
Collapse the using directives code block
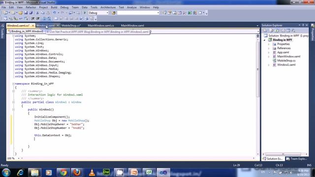(x=13, y=36)
